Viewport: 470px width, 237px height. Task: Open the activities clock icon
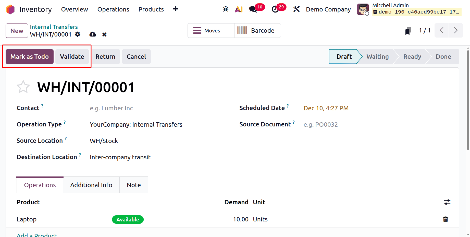tap(275, 9)
